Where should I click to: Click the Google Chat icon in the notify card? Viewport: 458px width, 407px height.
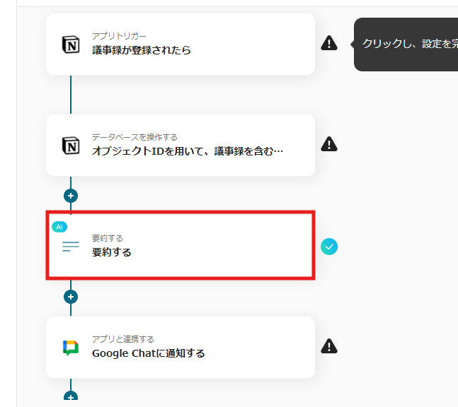71,348
